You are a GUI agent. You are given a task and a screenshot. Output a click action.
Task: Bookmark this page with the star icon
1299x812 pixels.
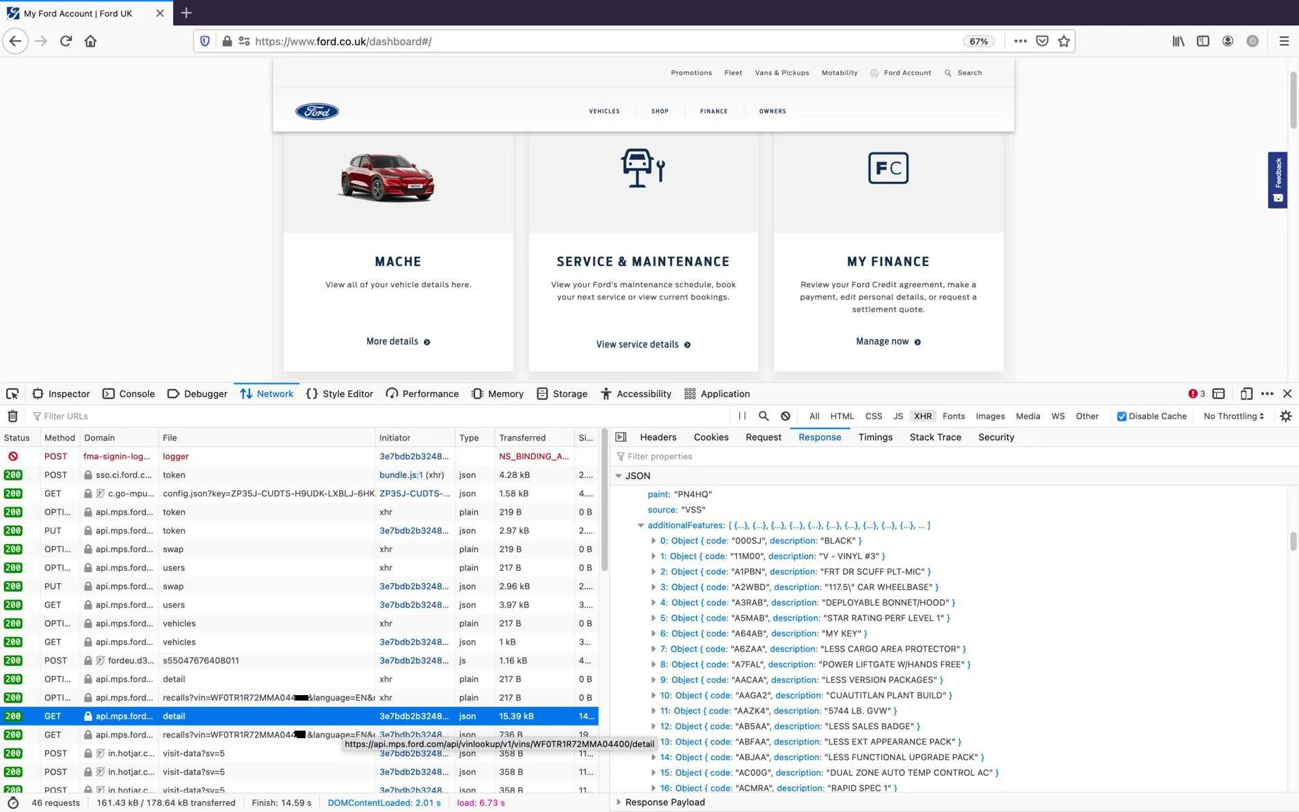pyautogui.click(x=1064, y=41)
